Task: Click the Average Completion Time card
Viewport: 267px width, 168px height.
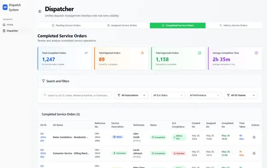Action: pyautogui.click(x=235, y=58)
